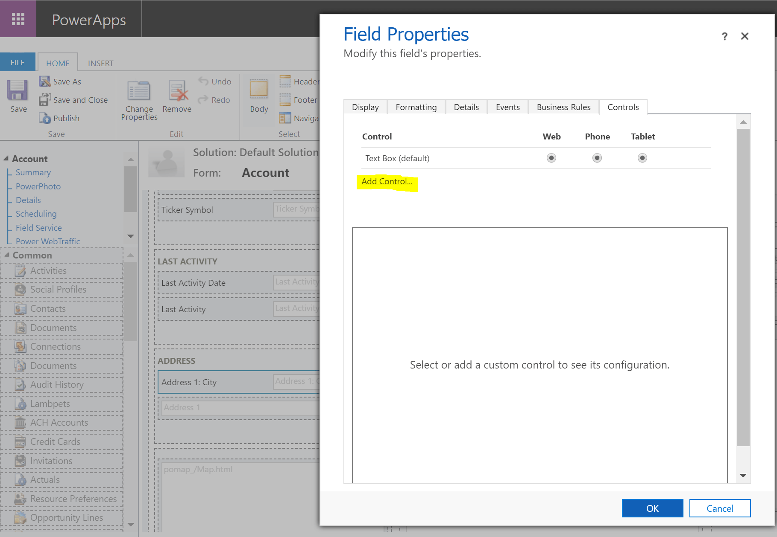The image size is (777, 537).
Task: Switch to the Formatting tab
Action: click(416, 107)
